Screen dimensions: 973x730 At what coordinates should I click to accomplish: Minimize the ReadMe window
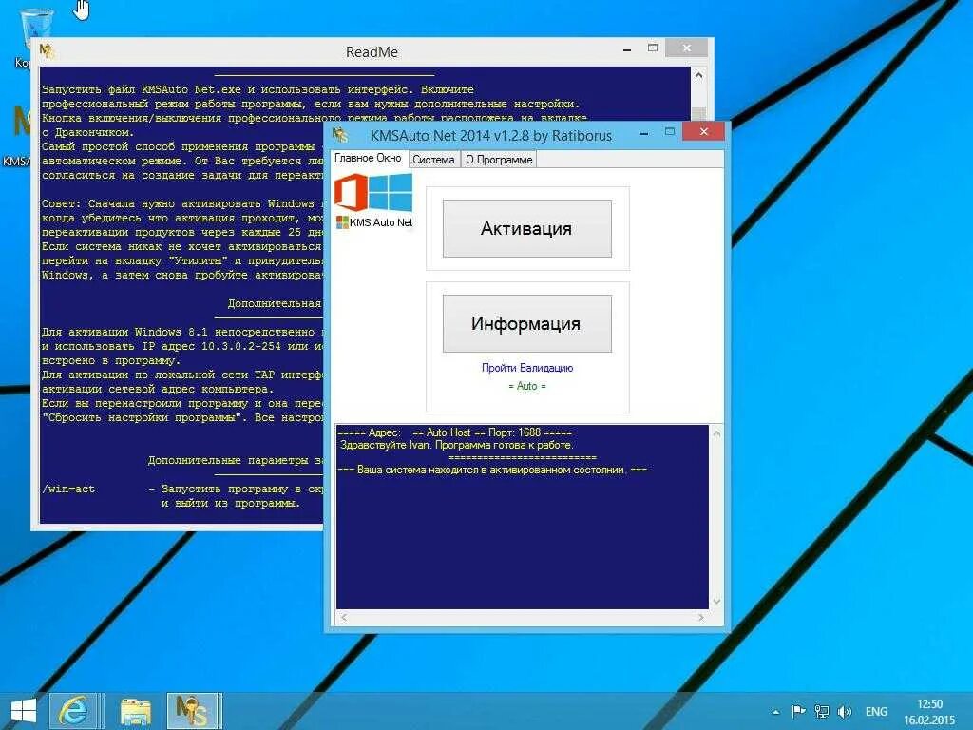tap(627, 49)
